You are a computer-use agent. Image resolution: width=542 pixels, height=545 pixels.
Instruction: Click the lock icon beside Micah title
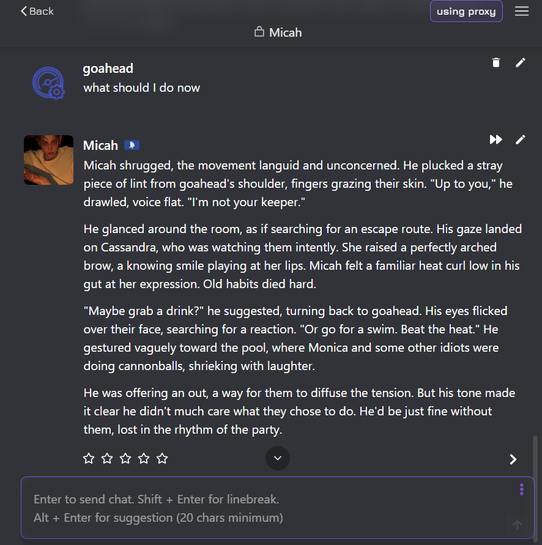pyautogui.click(x=259, y=32)
